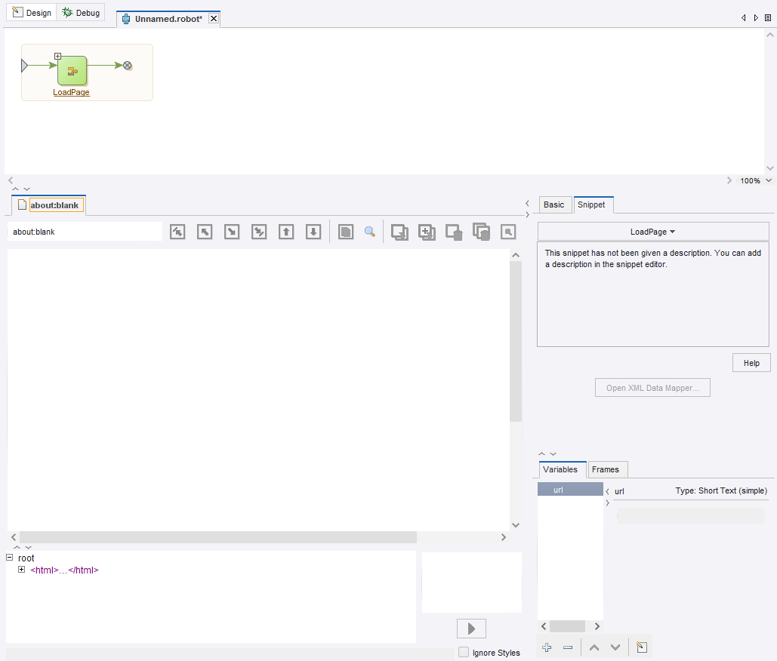Viewport: 777px width, 661px height.
Task: Click the LoadPage step label link
Action: (71, 91)
